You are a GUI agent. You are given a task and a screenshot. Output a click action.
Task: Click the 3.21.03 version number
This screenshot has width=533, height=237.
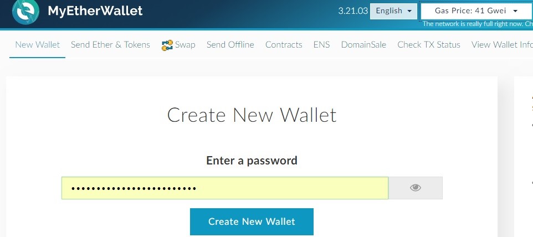click(x=353, y=11)
